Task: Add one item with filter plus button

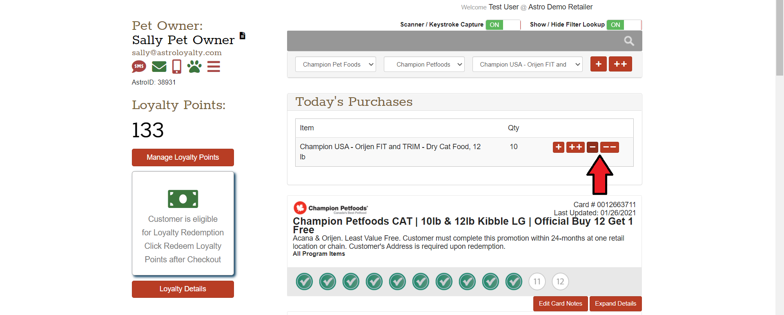Action: pyautogui.click(x=599, y=64)
